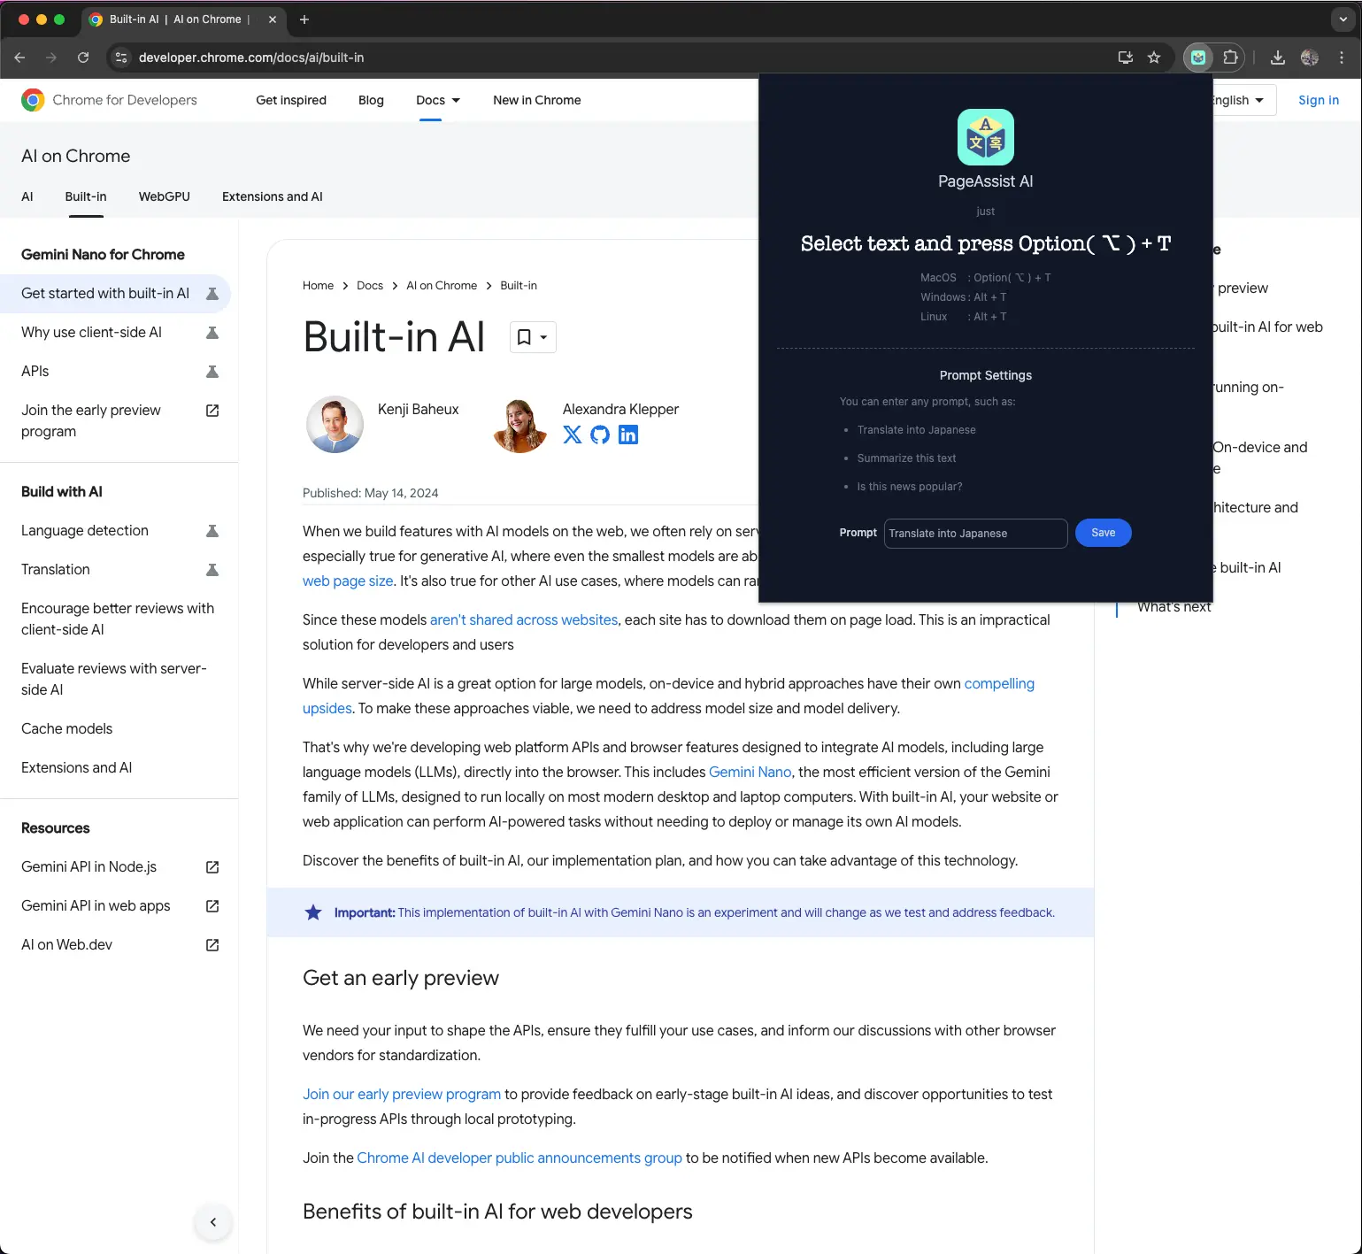Open Alexandra Klepper's LinkedIn icon
Screen dimensions: 1362x1254
coord(628,435)
